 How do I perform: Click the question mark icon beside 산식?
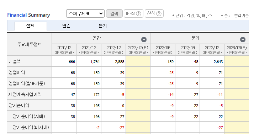(159, 14)
